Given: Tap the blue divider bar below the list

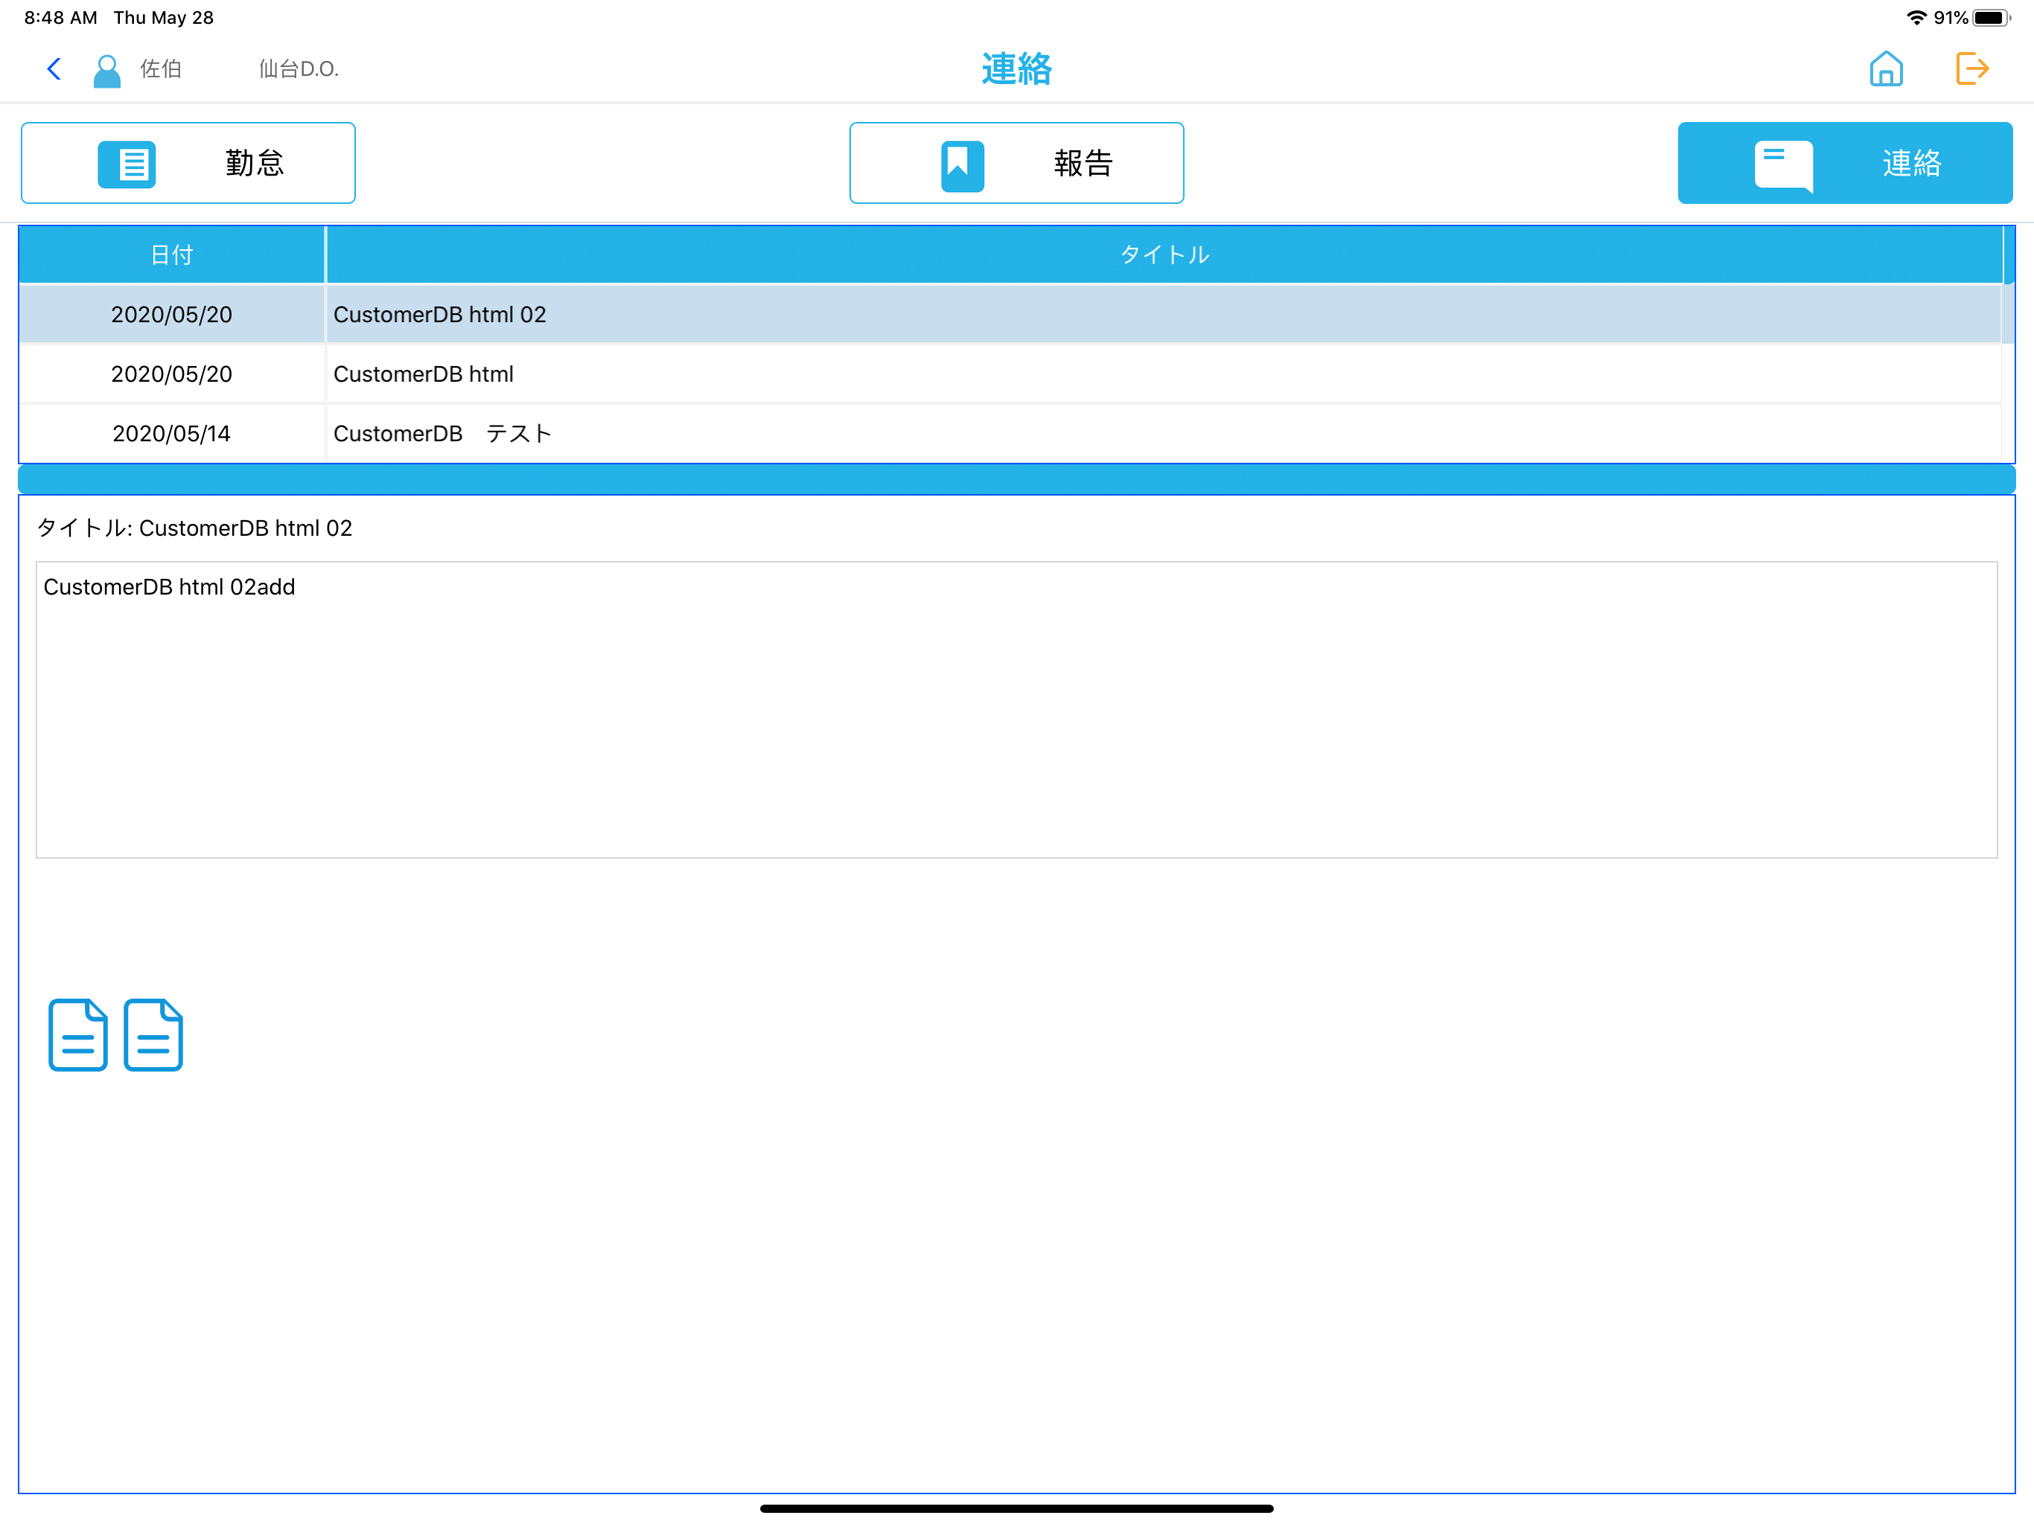Looking at the screenshot, I should tap(1016, 479).
